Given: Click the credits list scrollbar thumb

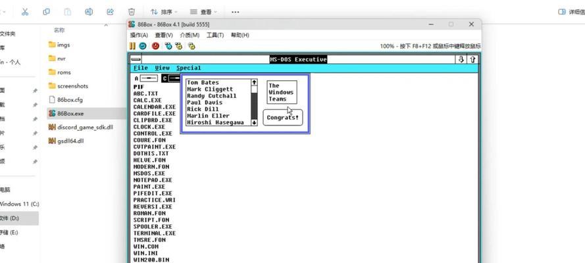Looking at the screenshot, I should pyautogui.click(x=254, y=89).
